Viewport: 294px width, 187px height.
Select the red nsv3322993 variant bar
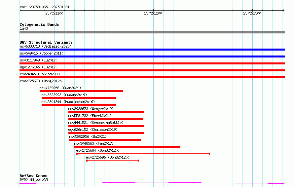coord(79,98)
